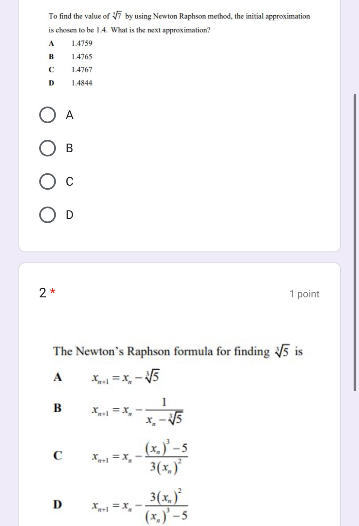
Task: Click the right-side vertical scrollbar
Action: 355,242
